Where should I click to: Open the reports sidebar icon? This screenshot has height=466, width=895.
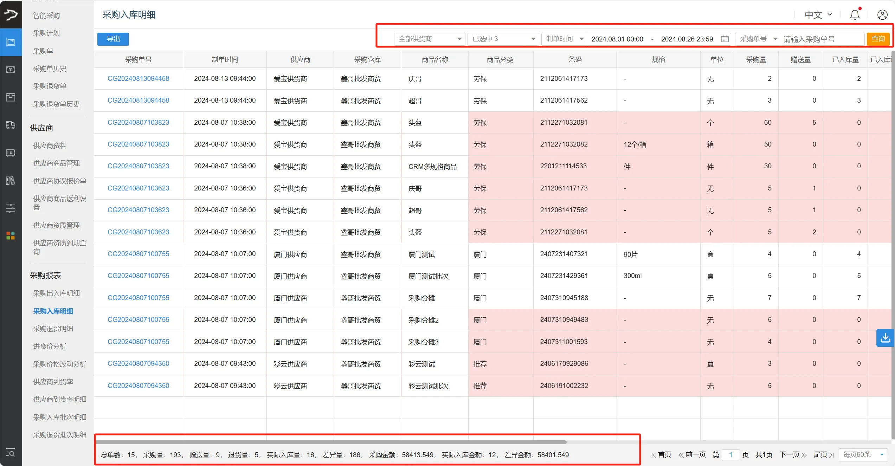coord(10,181)
